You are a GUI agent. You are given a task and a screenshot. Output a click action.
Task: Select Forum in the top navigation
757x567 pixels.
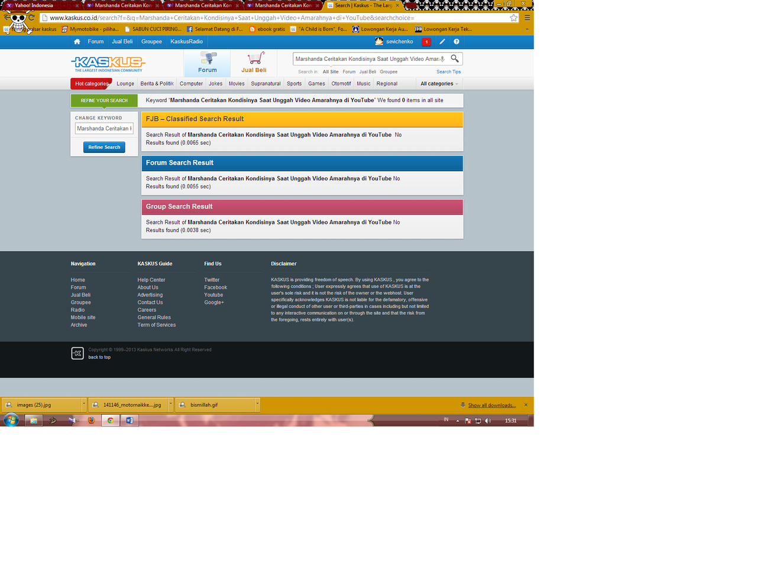pos(96,42)
